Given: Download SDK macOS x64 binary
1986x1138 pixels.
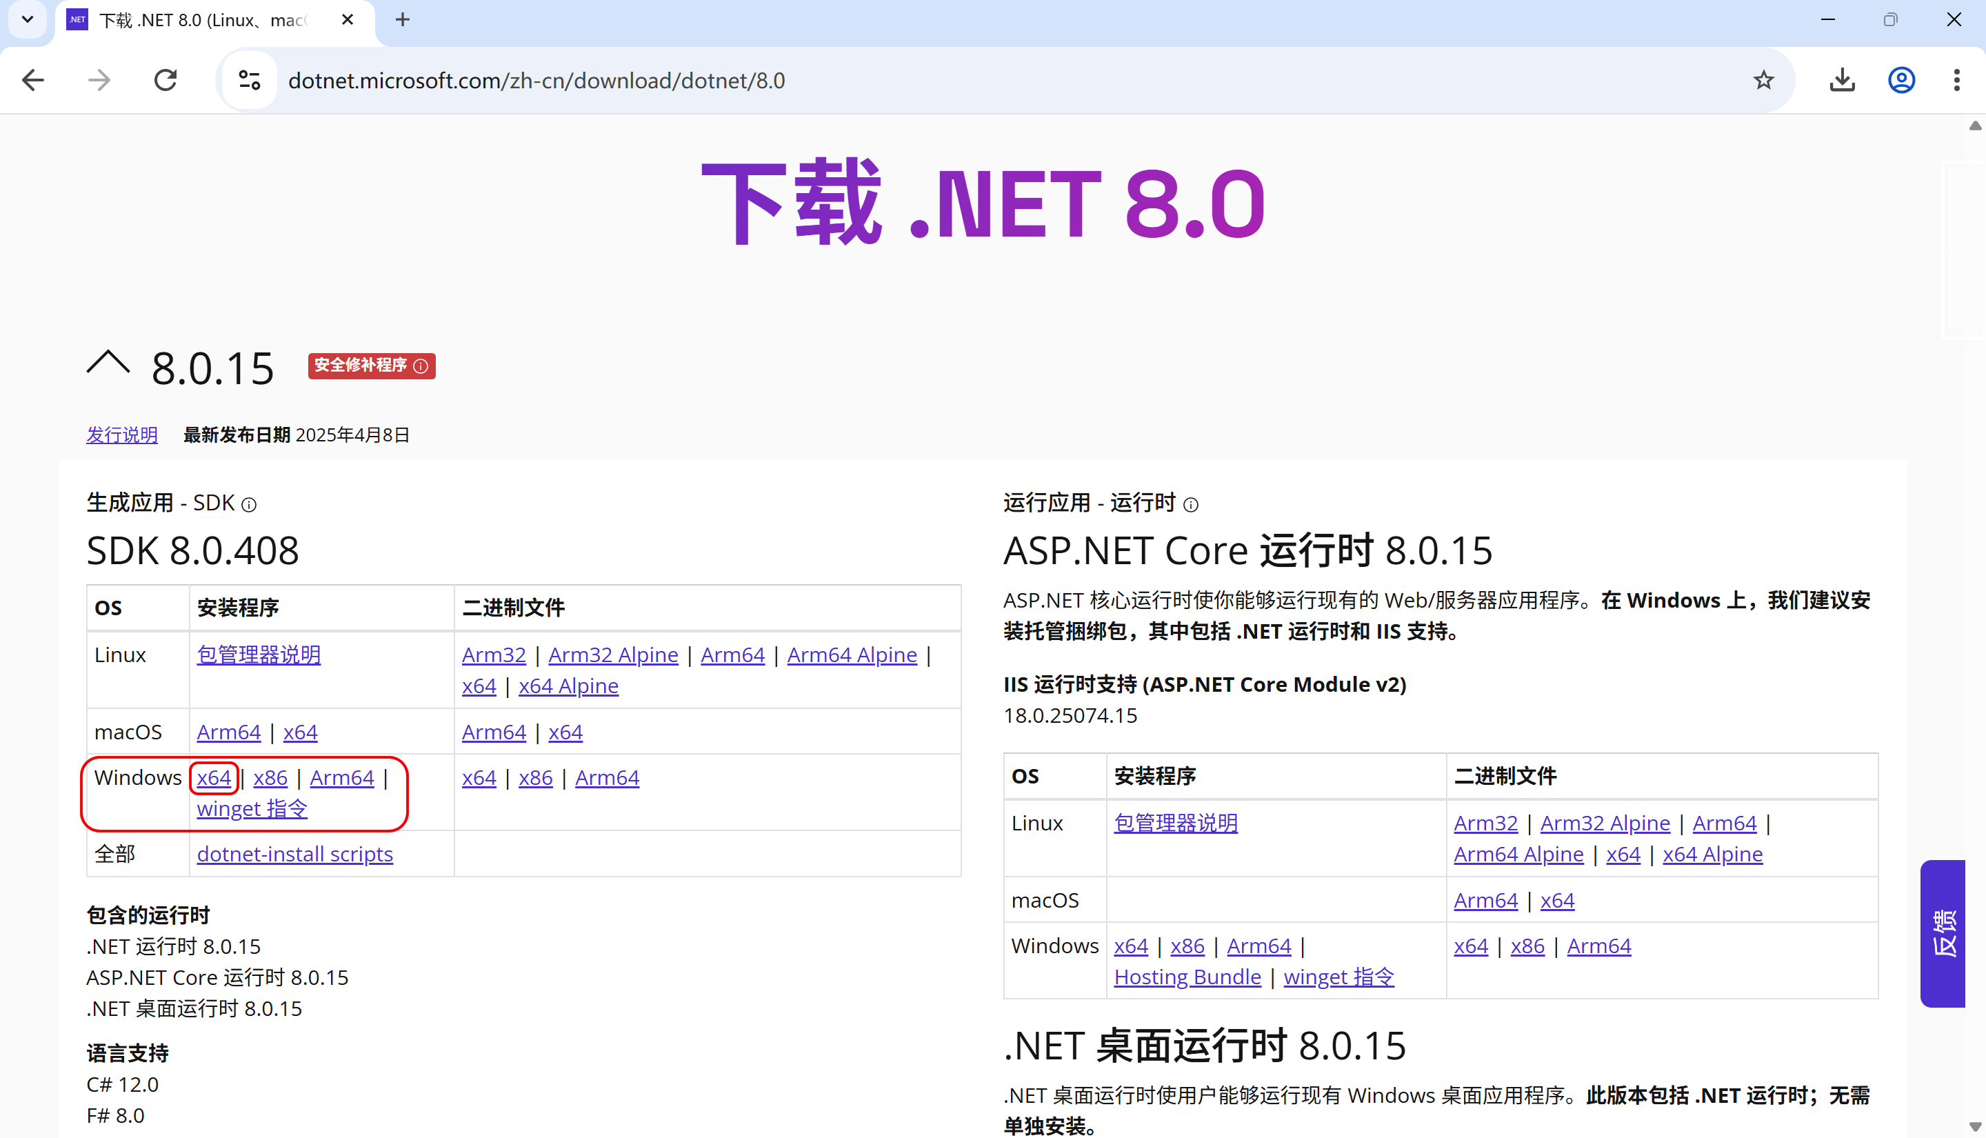Looking at the screenshot, I should (565, 732).
